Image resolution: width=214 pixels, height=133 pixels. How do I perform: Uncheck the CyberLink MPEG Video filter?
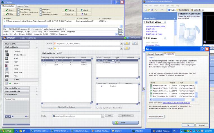(x=151, y=88)
